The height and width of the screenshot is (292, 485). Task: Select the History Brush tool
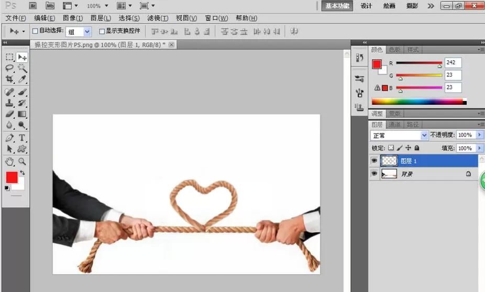[x=22, y=103]
